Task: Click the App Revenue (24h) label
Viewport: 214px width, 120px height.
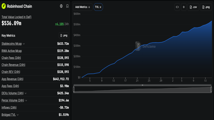Action: [13, 79]
